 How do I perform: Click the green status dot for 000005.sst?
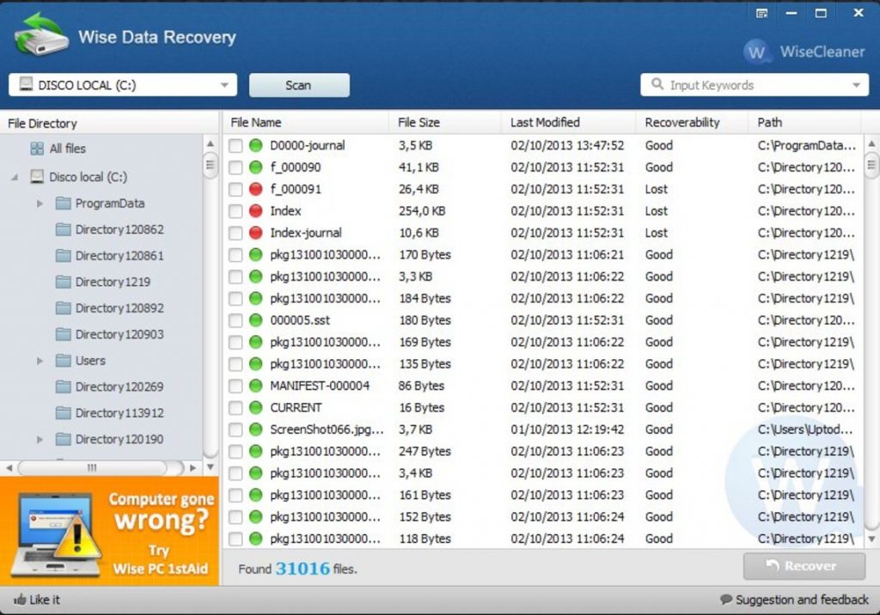[256, 320]
